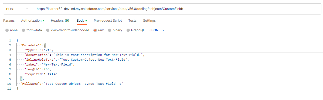Select x-www-form-urlencoded body type
Screen dimensions: 323x100
click(67, 30)
